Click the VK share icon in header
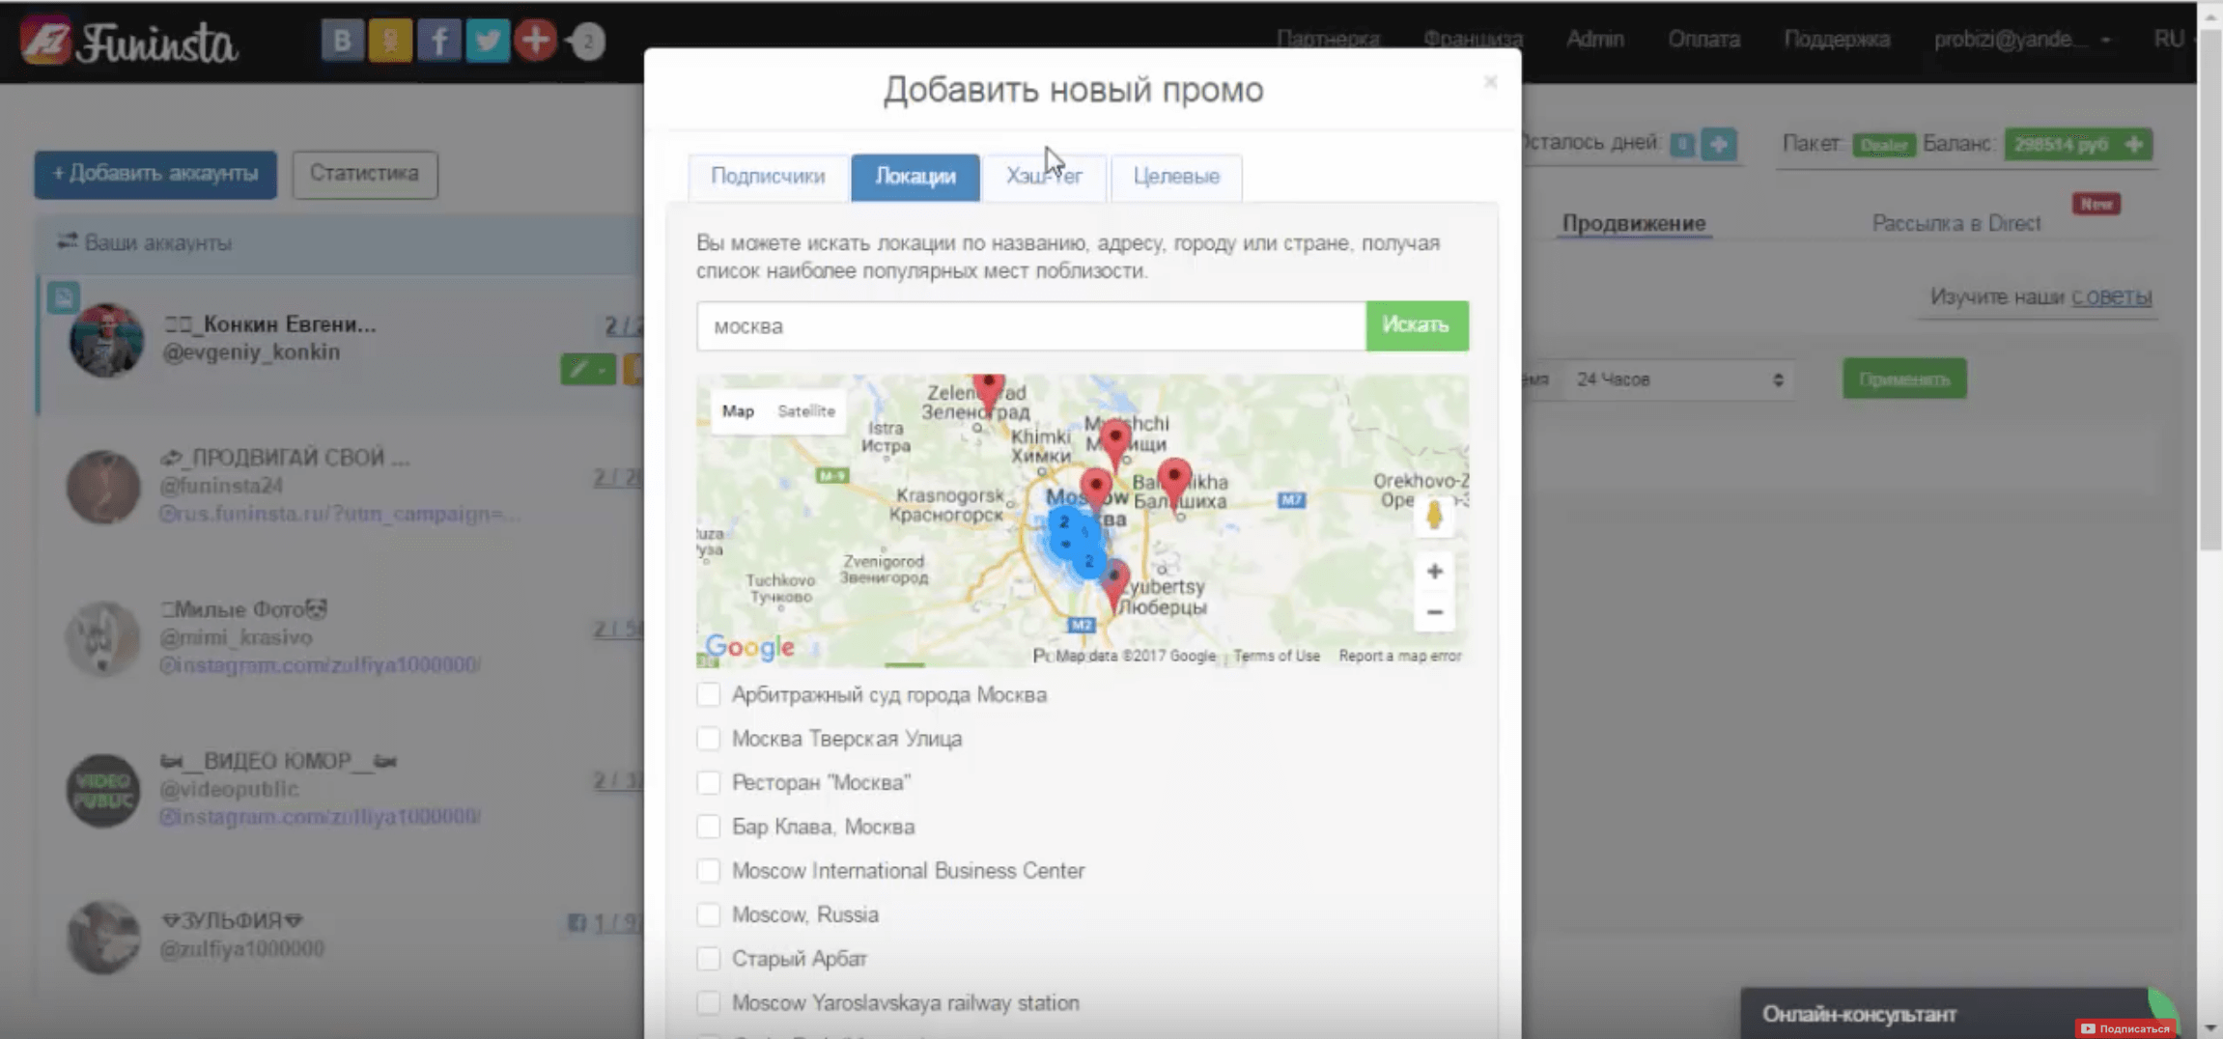Image resolution: width=2223 pixels, height=1039 pixels. [x=342, y=41]
